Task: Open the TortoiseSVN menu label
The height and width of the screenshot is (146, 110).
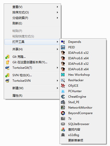Action: point(21,81)
